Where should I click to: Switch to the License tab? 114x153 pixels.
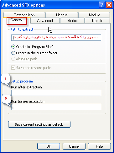pos(62,15)
